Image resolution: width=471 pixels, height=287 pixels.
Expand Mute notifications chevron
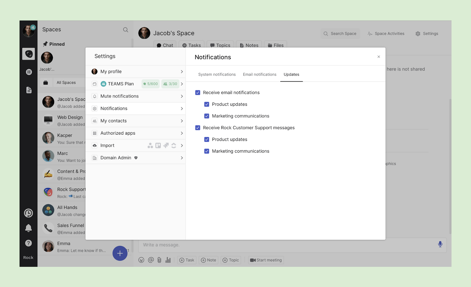click(x=182, y=96)
